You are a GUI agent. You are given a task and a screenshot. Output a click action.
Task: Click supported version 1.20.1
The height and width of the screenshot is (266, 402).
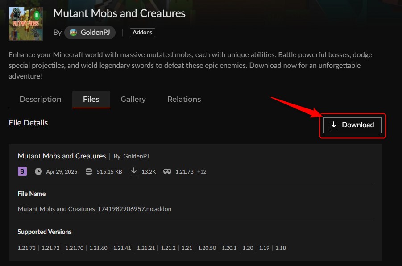click(229, 248)
